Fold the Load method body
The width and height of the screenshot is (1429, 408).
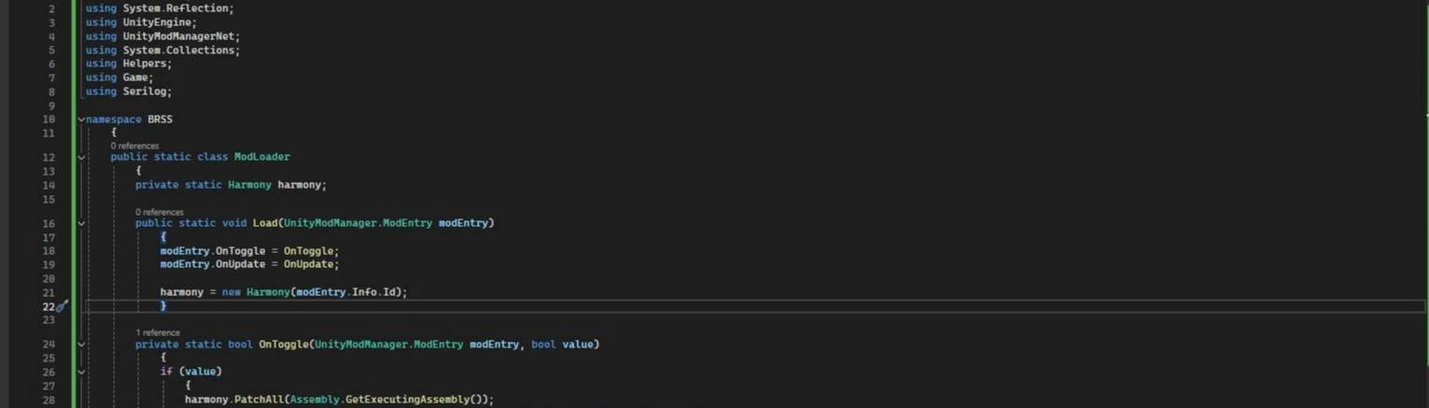tap(81, 223)
